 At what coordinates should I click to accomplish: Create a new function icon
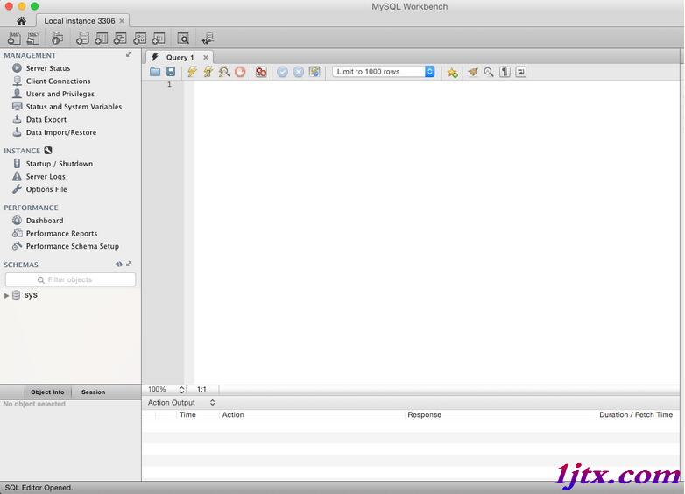[159, 39]
